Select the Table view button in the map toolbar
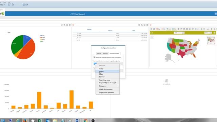The image size is (217, 122). tap(174, 29)
